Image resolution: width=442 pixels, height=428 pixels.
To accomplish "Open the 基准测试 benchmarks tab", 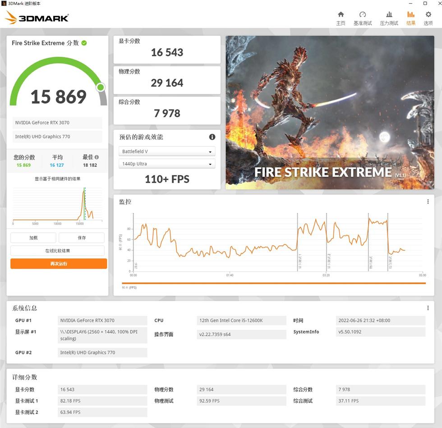I will [x=363, y=18].
